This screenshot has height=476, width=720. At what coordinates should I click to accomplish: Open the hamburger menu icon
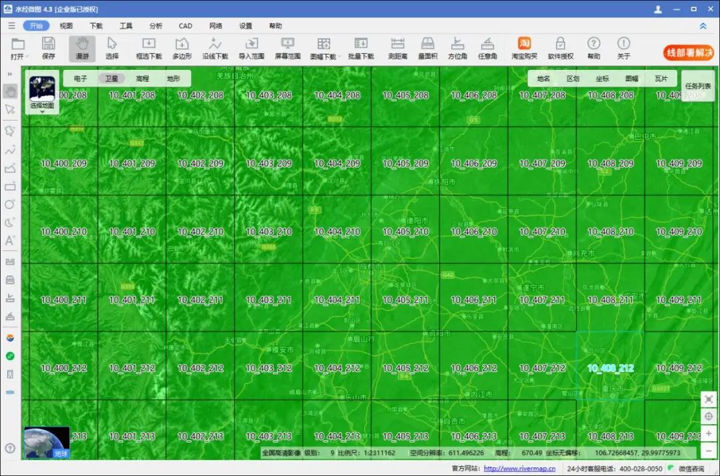(11, 26)
